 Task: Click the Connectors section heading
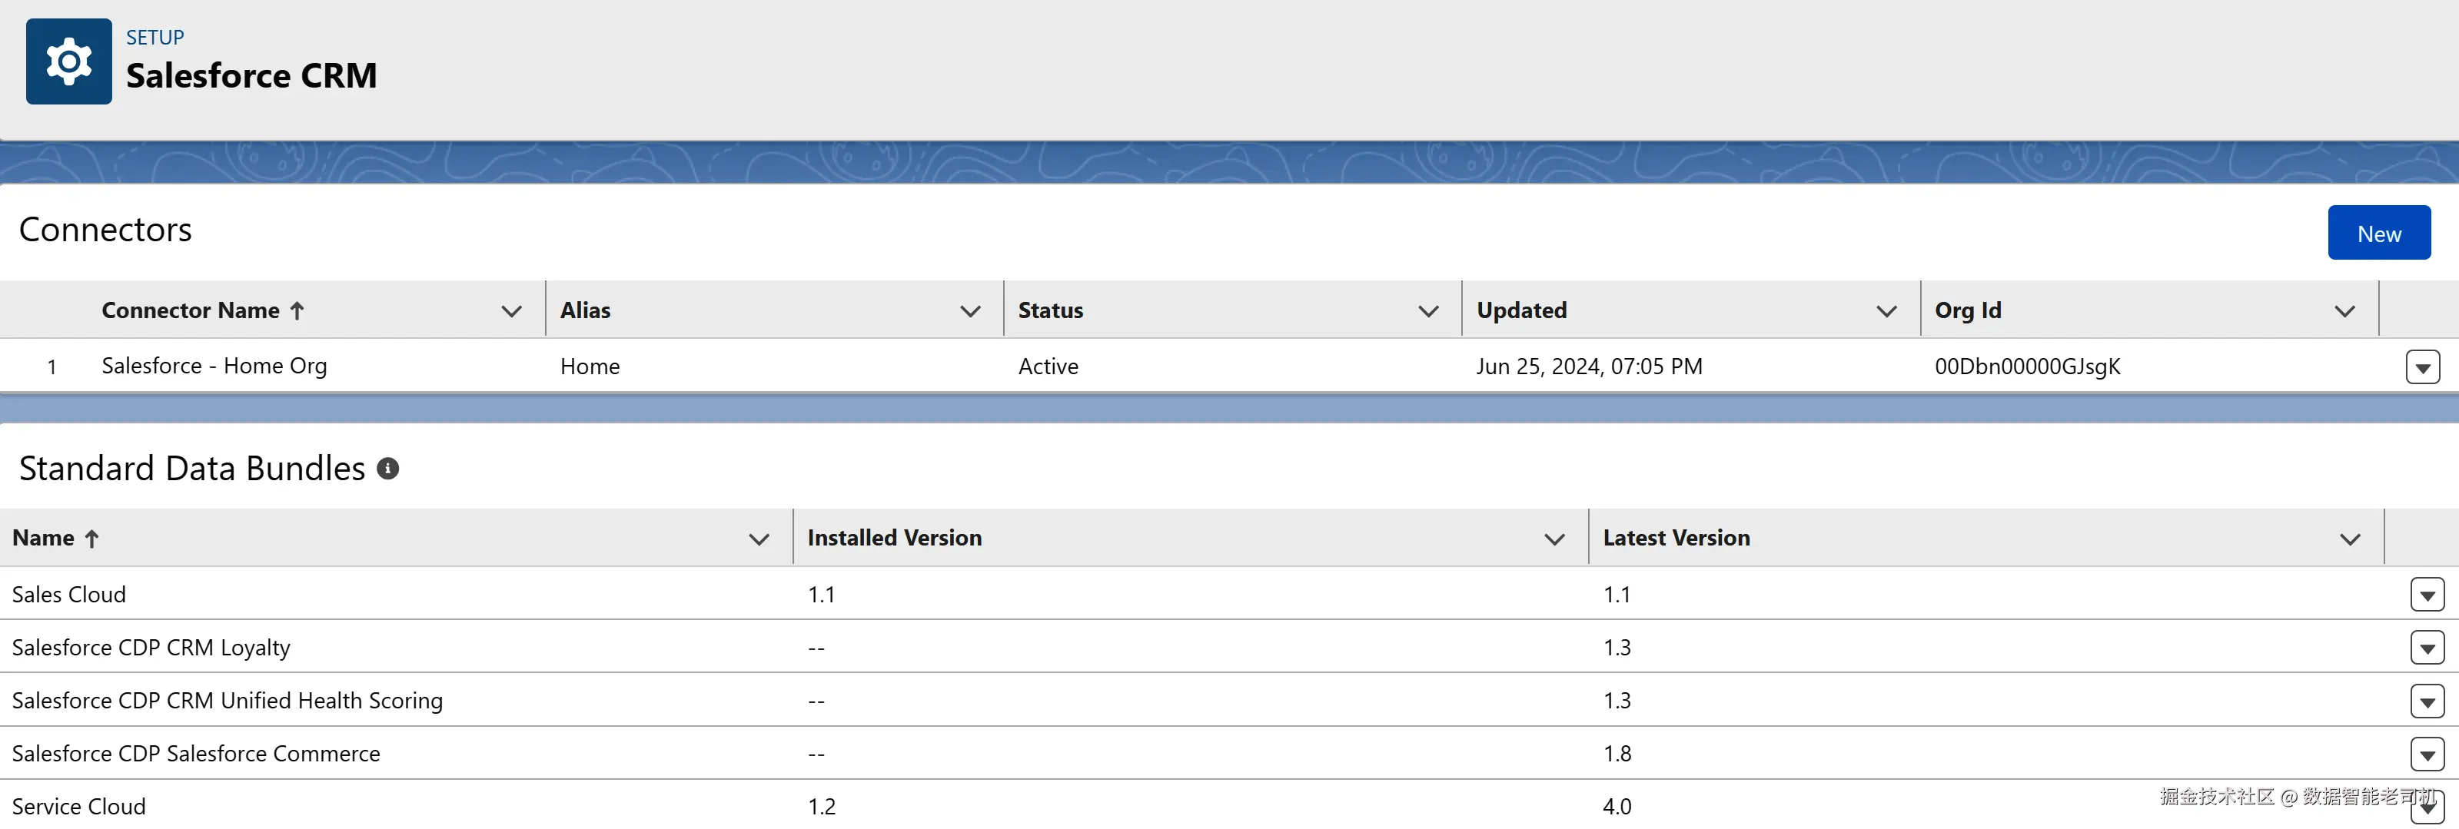(x=105, y=230)
